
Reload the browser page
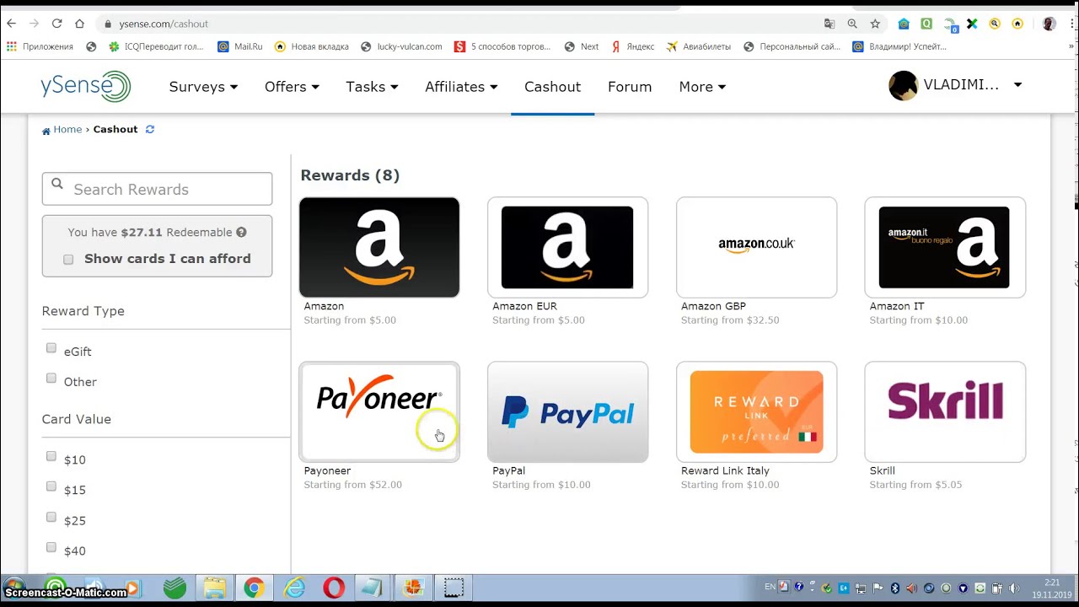tap(56, 24)
